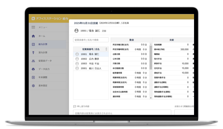The image size is (223, 129).
Task: Click the 2025年01月31日支給 heading
Action: [86, 23]
